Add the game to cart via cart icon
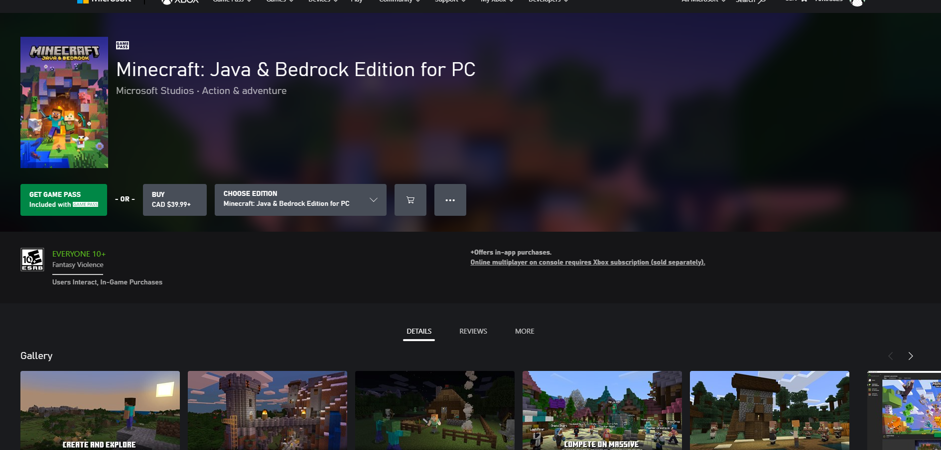Viewport: 941px width, 450px height. click(410, 200)
